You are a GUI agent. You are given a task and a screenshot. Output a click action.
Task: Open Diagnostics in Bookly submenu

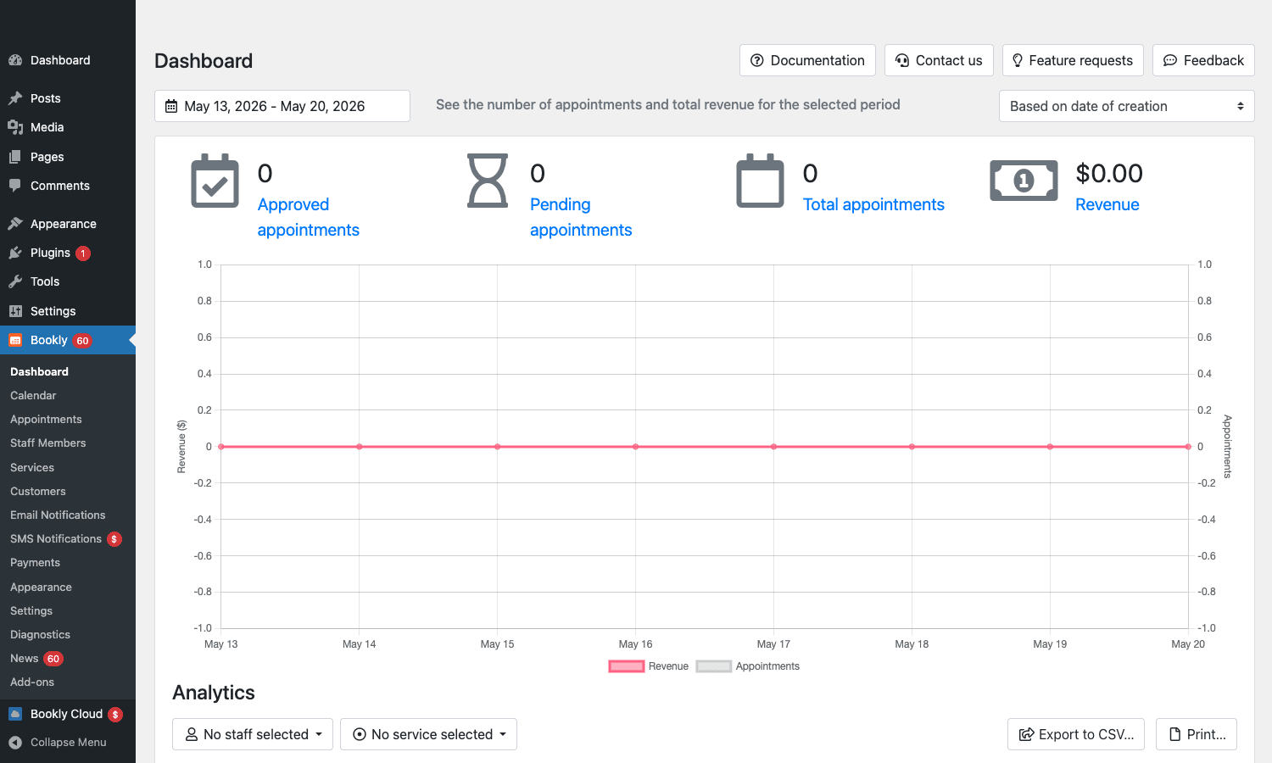(40, 634)
